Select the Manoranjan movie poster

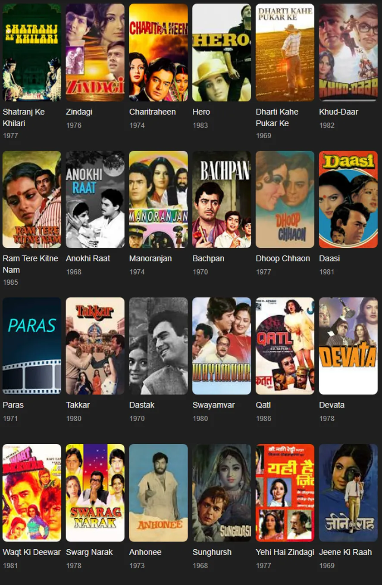point(159,199)
